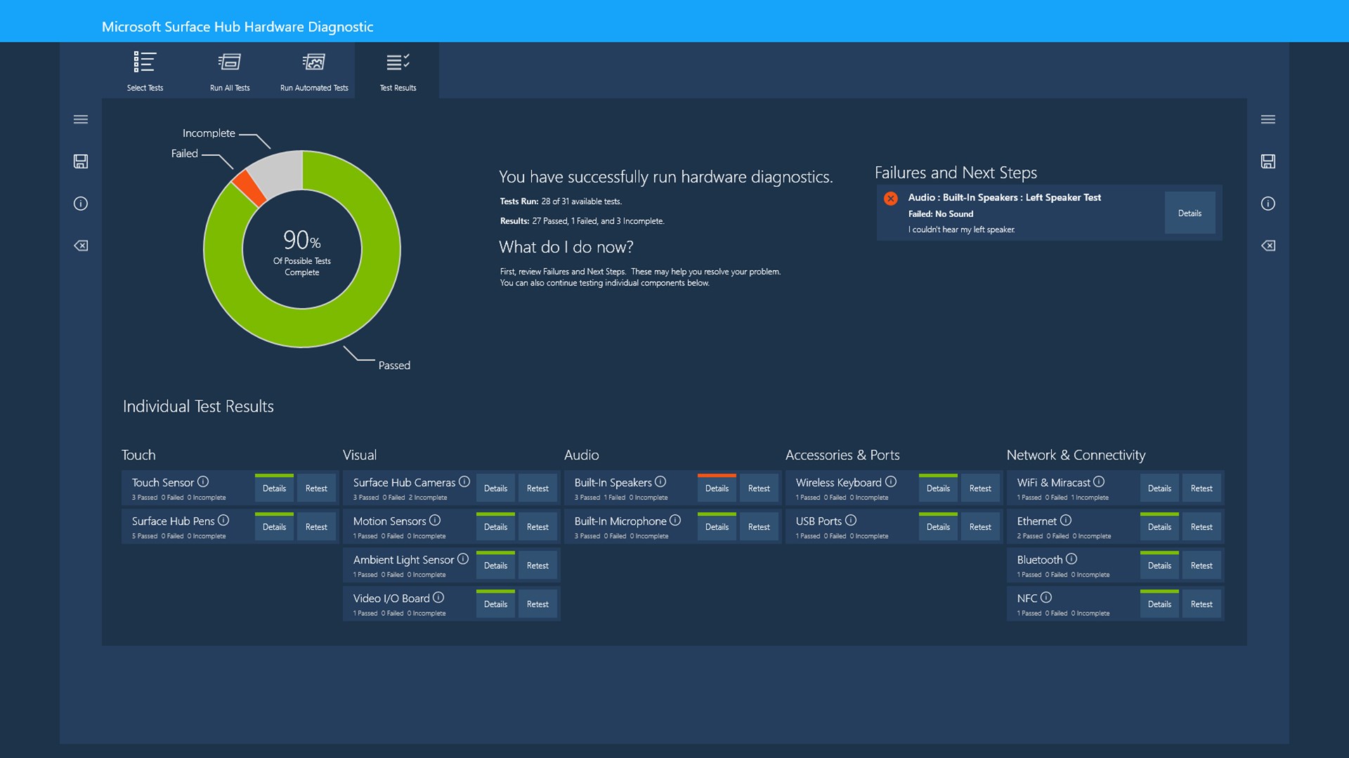1349x758 pixels.
Task: Click the right sidebar info icon
Action: 1267,204
